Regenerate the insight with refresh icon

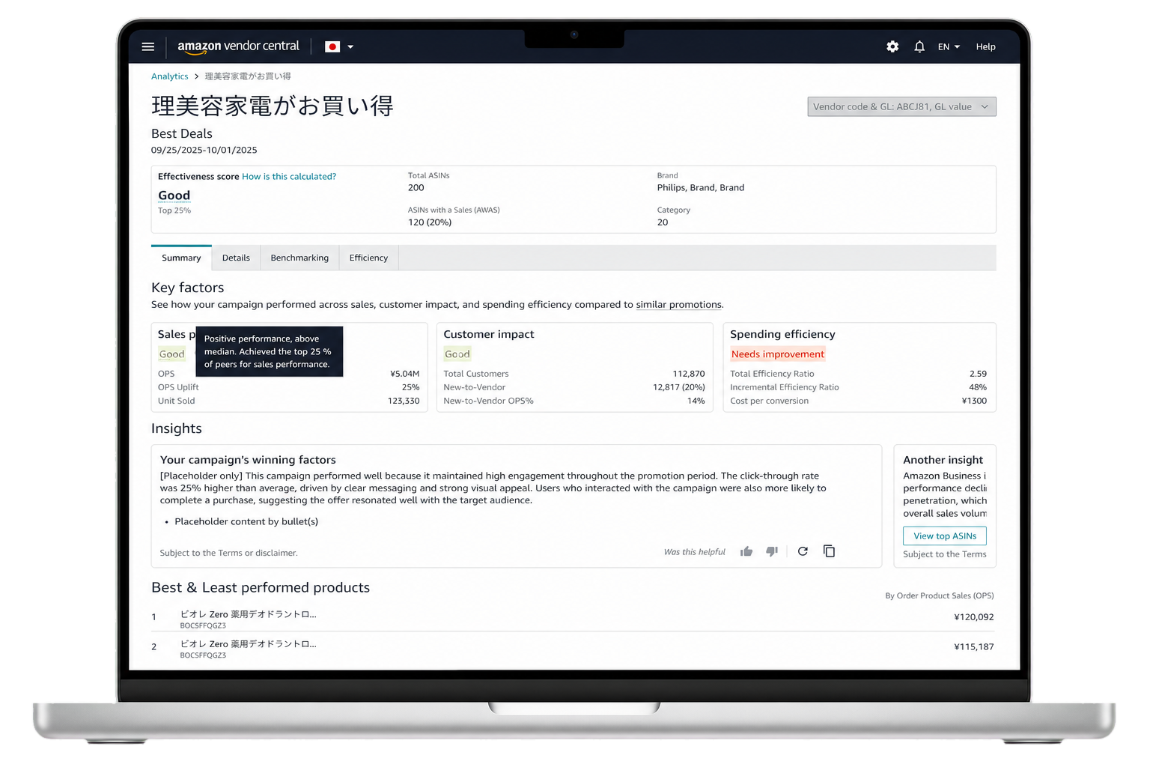[803, 551]
